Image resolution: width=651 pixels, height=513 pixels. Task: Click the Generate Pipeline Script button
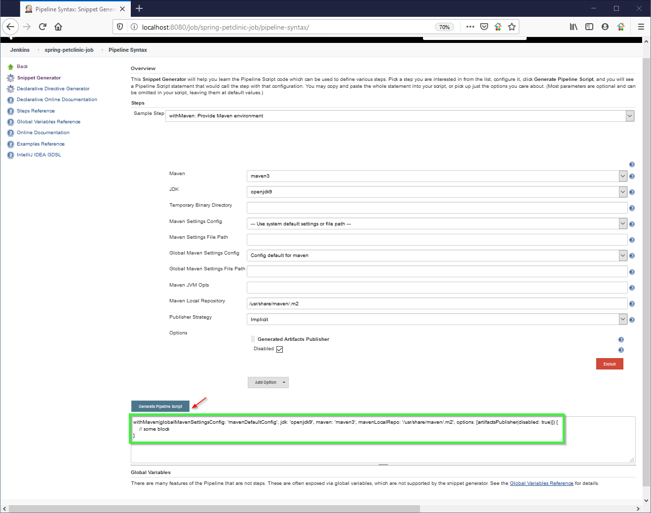click(160, 406)
